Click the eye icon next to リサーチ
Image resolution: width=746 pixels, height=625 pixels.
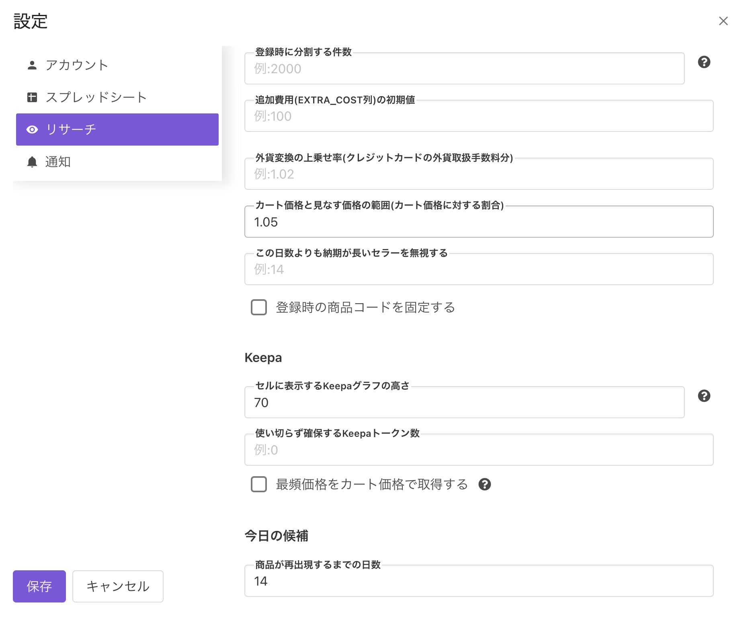click(x=32, y=130)
